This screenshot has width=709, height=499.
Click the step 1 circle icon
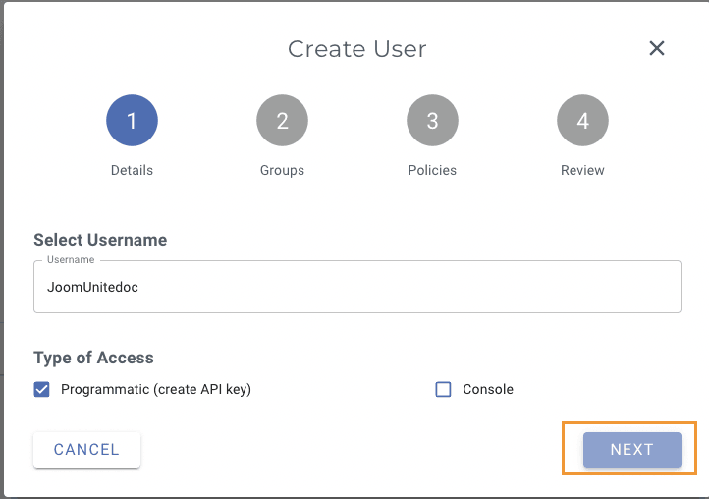[132, 121]
